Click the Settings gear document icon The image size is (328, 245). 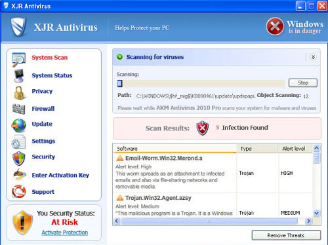[x=18, y=142]
